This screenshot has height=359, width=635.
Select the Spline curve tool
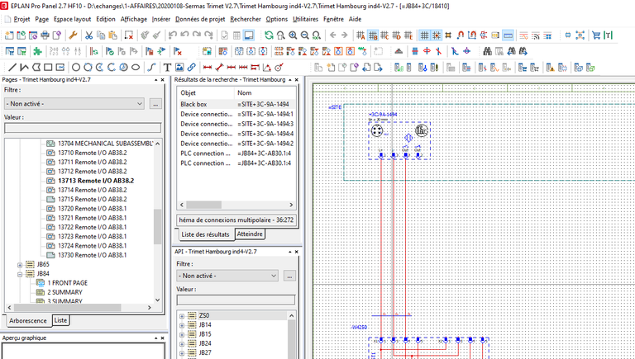pyautogui.click(x=151, y=67)
